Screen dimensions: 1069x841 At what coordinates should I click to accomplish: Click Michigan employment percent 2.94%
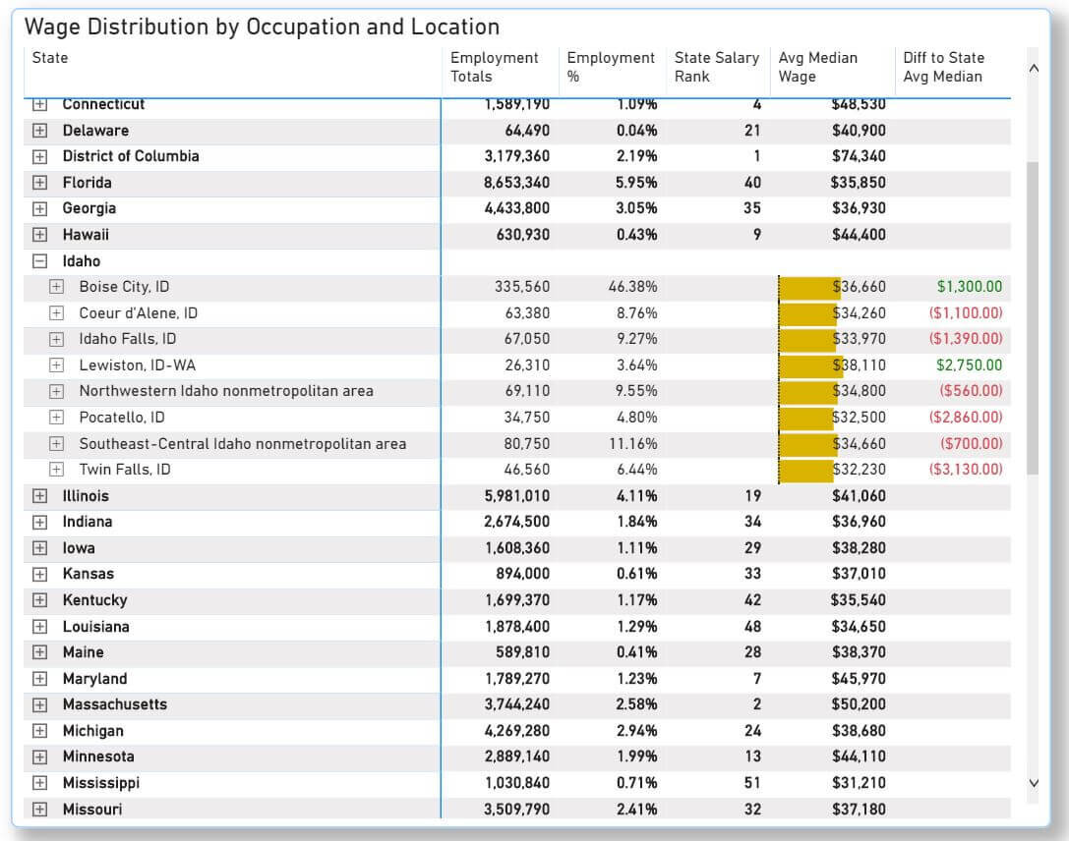point(636,731)
